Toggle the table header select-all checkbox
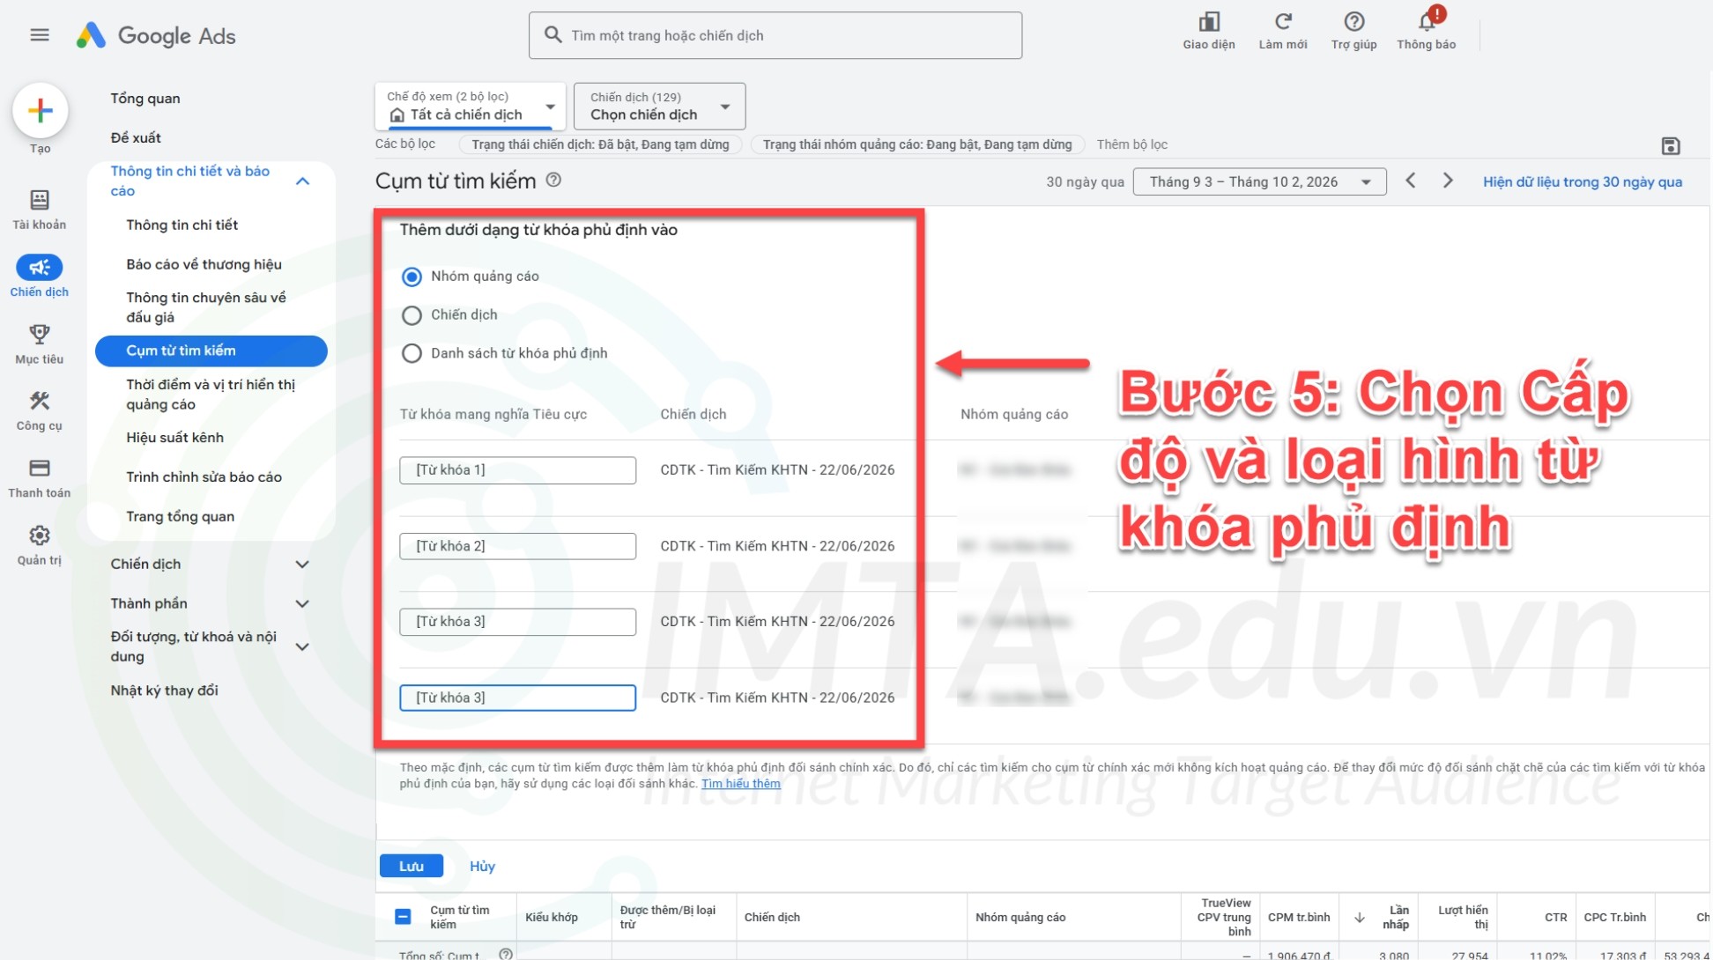This screenshot has height=960, width=1713. (403, 917)
